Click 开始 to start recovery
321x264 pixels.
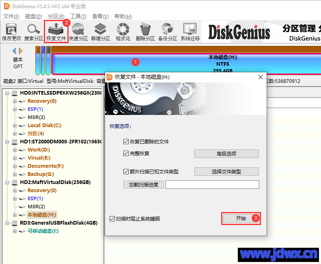pos(241,219)
